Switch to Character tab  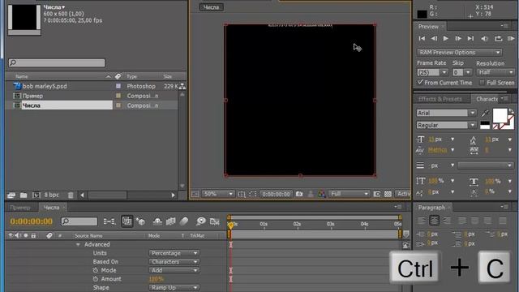(487, 99)
